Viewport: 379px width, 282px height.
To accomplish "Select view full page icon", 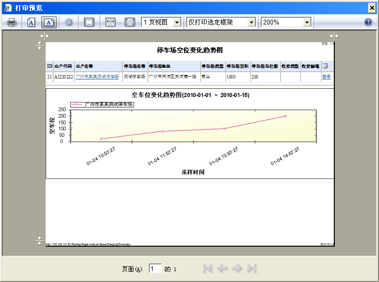I will click(x=130, y=23).
